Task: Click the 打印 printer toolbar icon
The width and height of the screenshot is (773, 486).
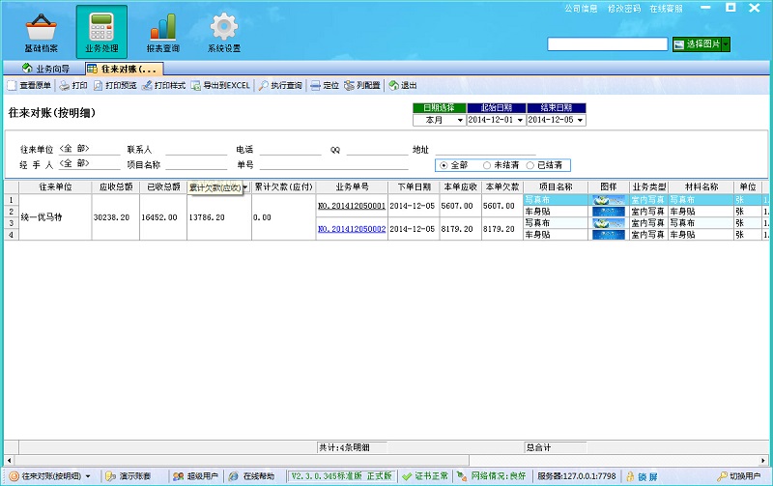Action: click(x=65, y=86)
